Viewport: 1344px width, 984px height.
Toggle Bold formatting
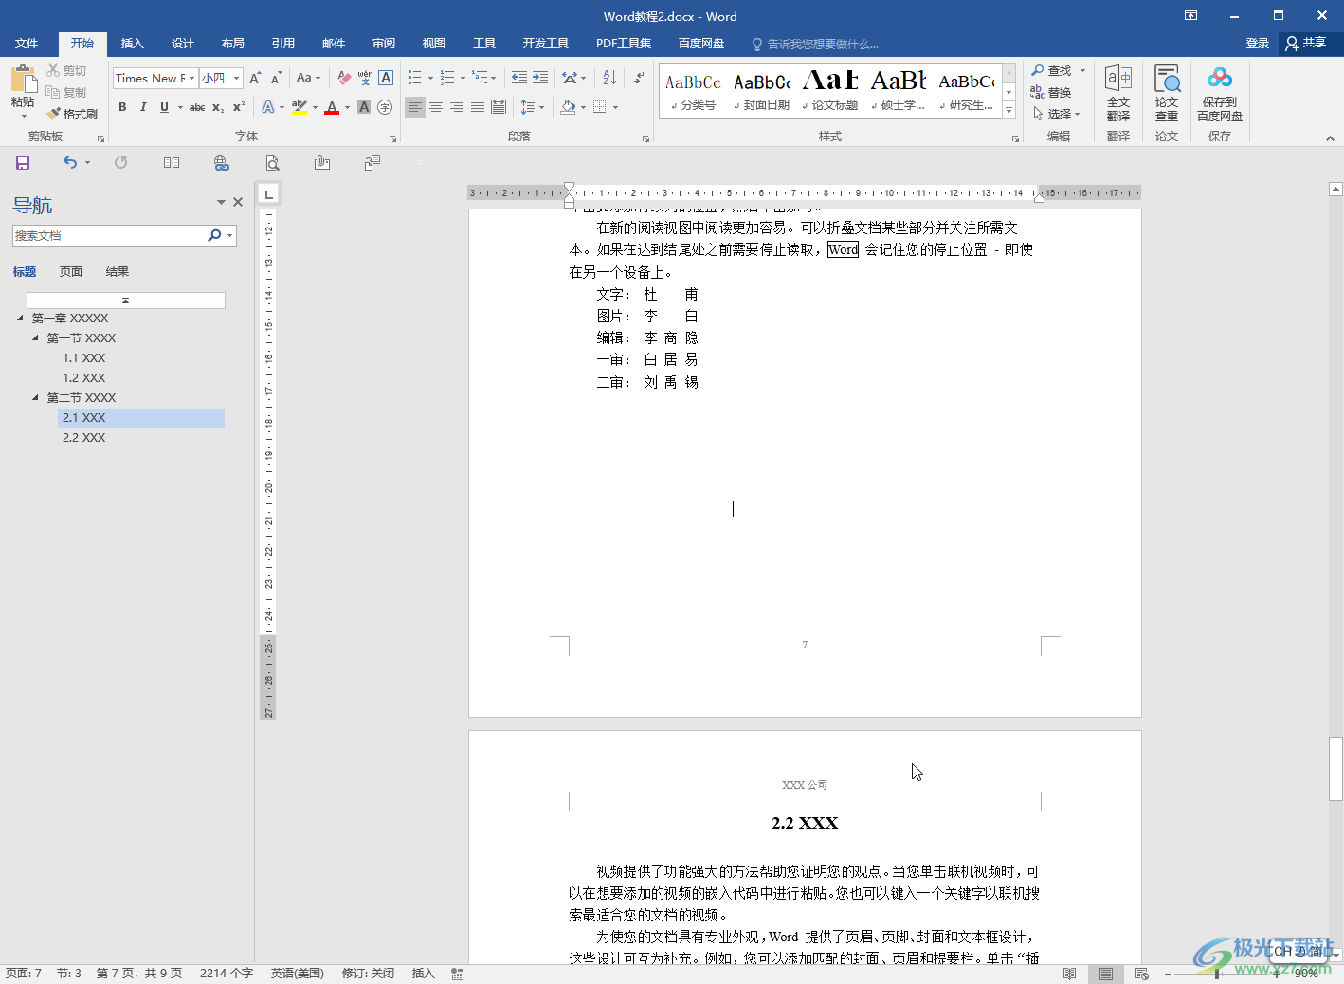122,107
